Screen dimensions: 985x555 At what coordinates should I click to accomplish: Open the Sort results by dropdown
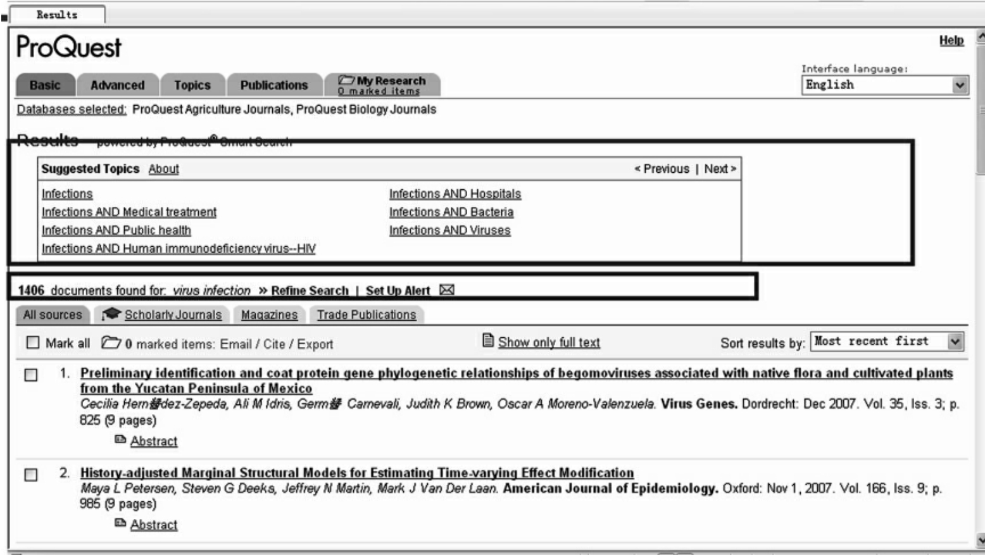click(x=887, y=342)
